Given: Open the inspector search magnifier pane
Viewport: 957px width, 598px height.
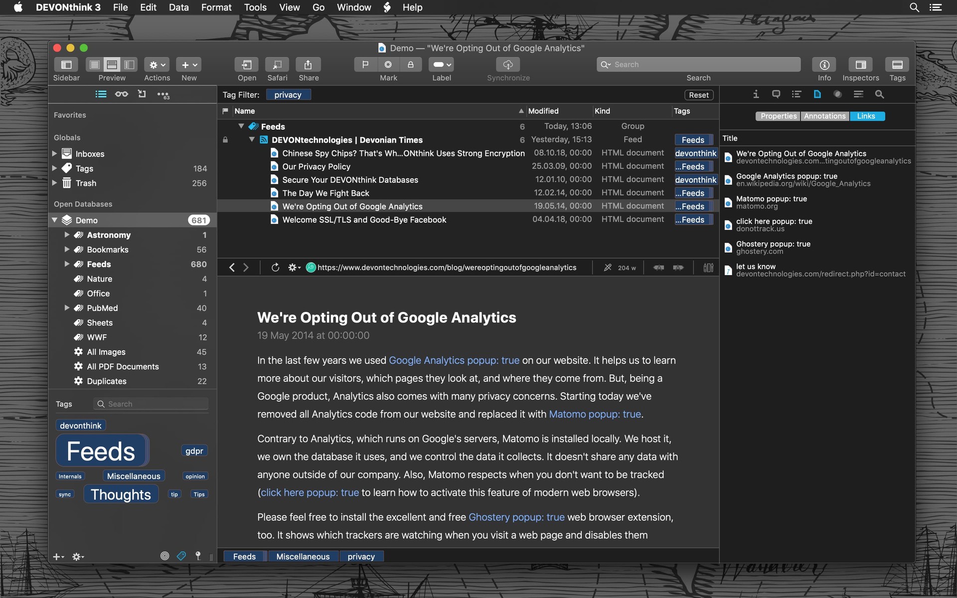Looking at the screenshot, I should [880, 94].
